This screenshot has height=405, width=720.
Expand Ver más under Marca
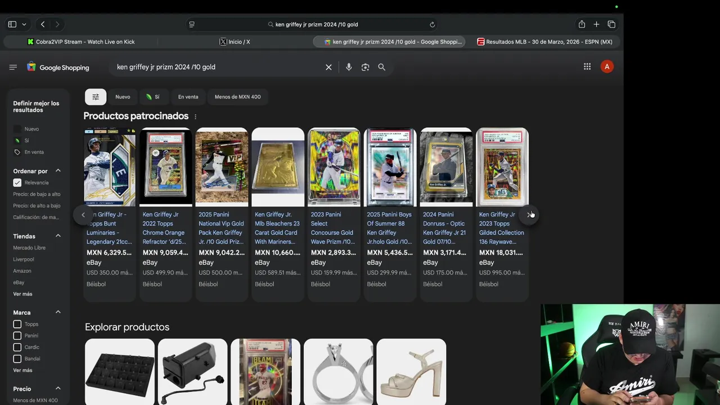22,370
